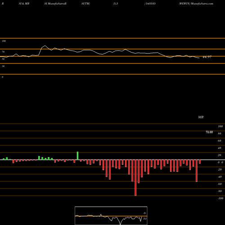
Task: Click the MR axis label 80
Action: coord(220,134)
